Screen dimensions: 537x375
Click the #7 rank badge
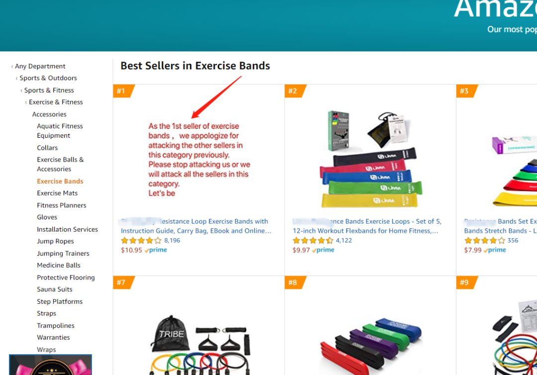123,282
